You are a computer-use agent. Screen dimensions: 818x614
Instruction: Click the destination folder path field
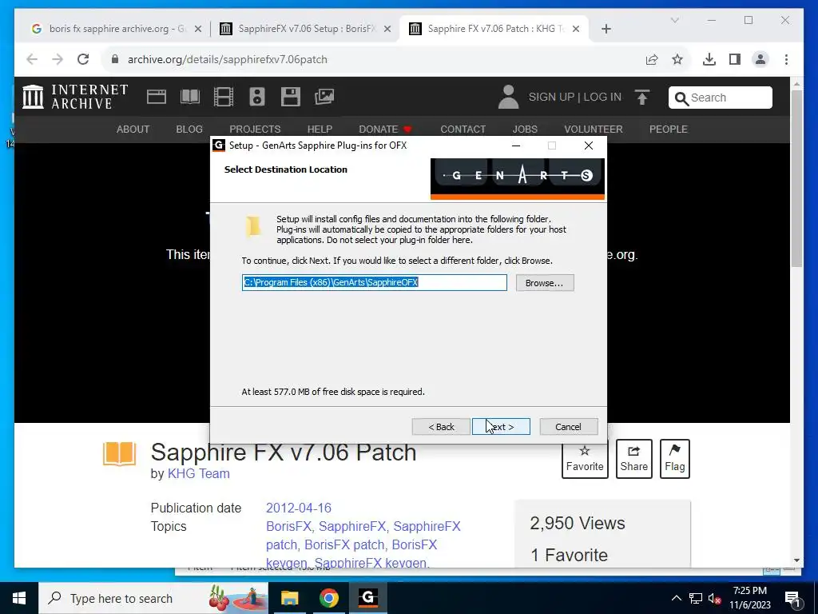click(x=374, y=282)
